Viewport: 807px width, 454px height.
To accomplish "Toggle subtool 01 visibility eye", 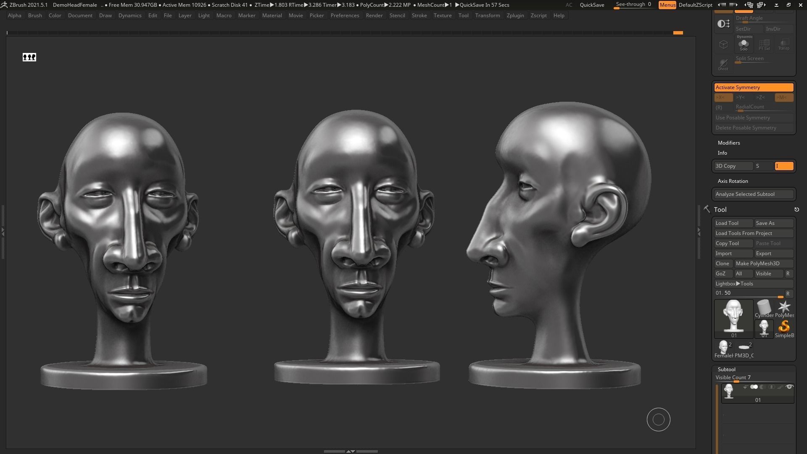I will click(x=789, y=387).
